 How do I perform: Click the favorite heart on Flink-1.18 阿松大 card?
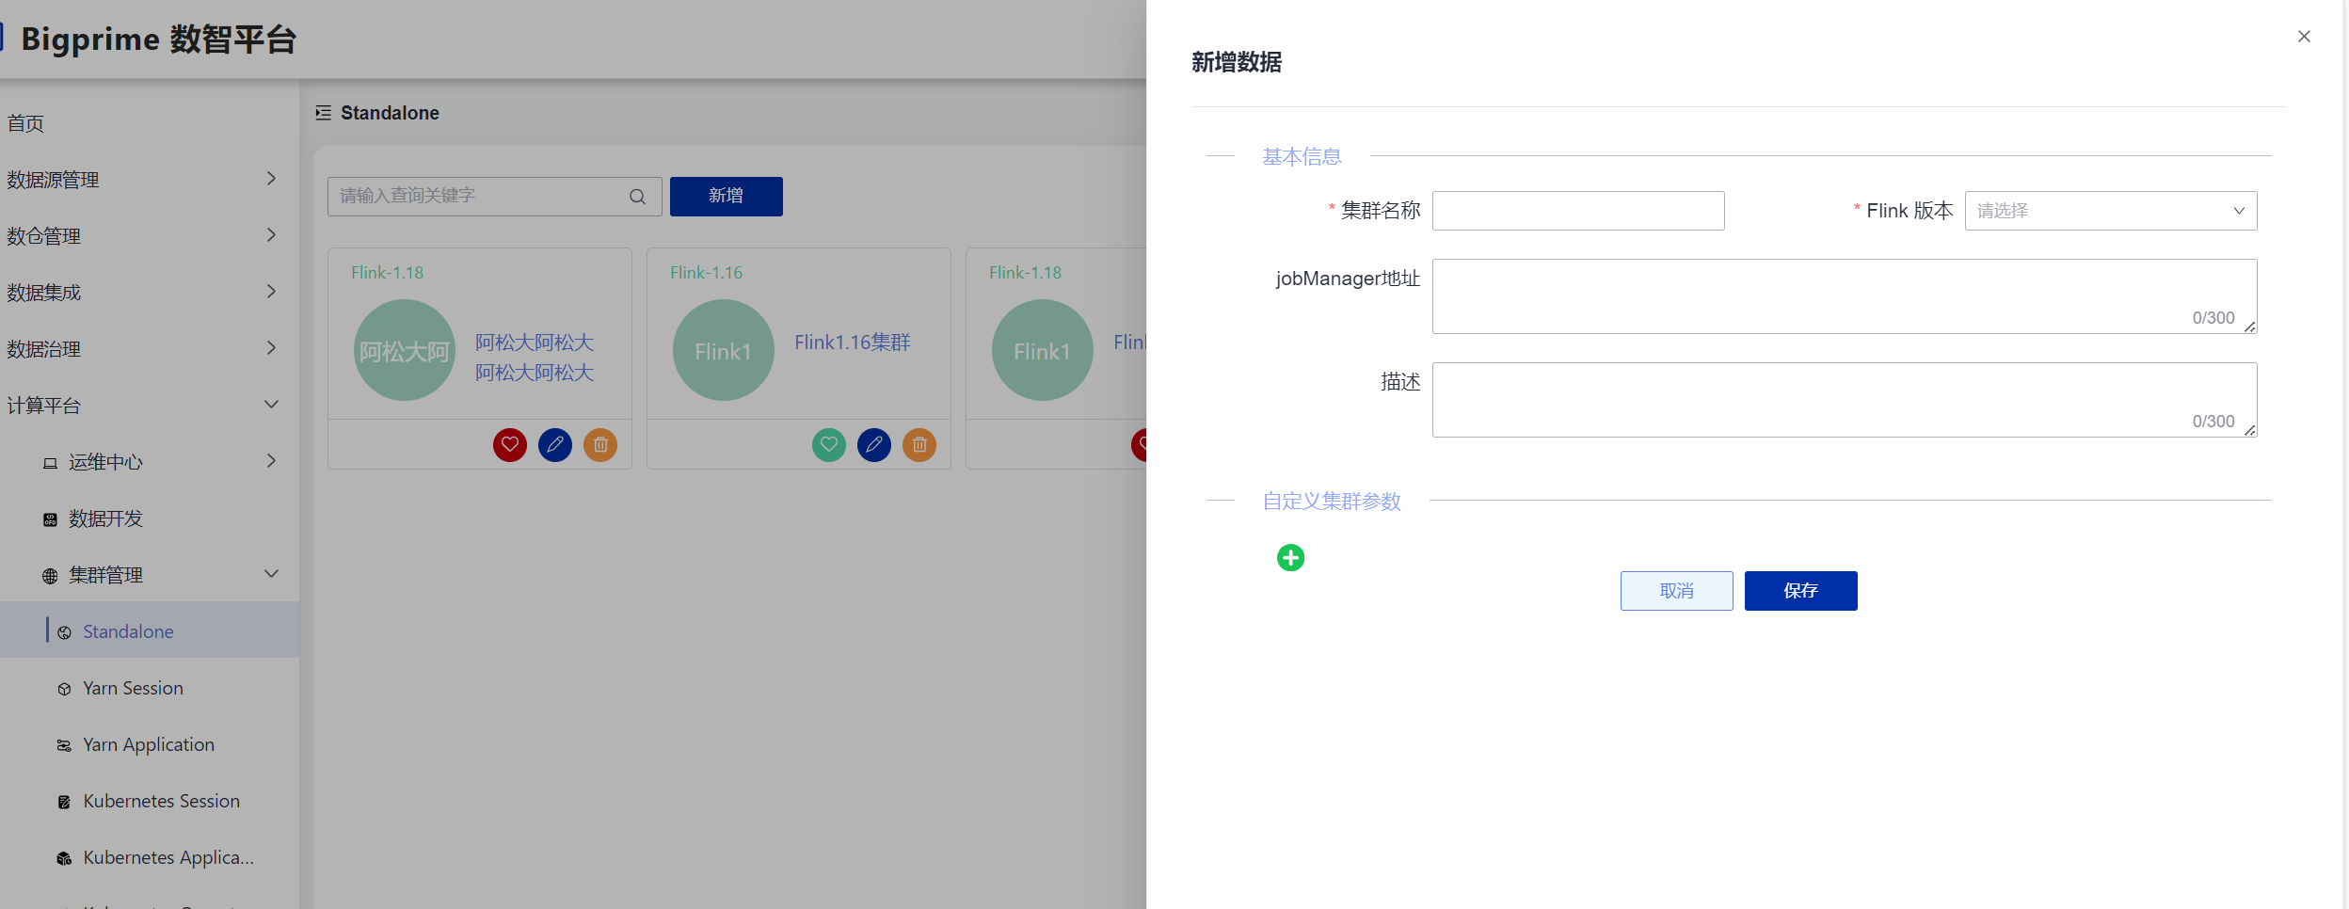510,444
